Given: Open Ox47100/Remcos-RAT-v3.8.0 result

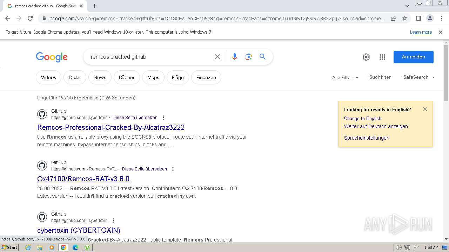Looking at the screenshot, I should click(x=83, y=179).
